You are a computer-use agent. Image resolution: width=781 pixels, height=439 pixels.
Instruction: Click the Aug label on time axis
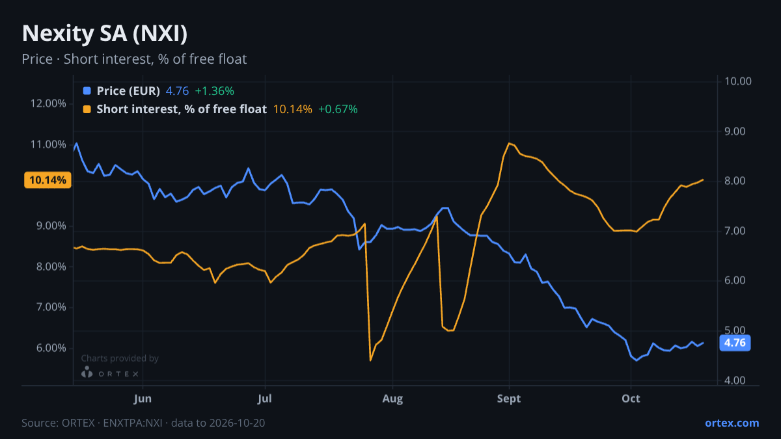(392, 398)
